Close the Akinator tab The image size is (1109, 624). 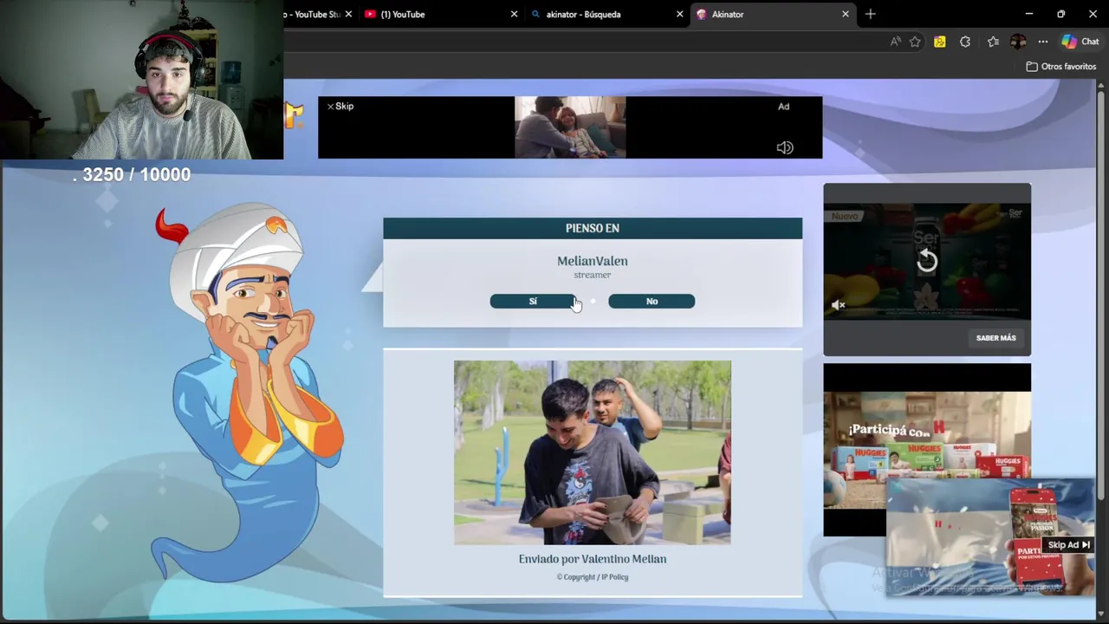[x=846, y=14]
